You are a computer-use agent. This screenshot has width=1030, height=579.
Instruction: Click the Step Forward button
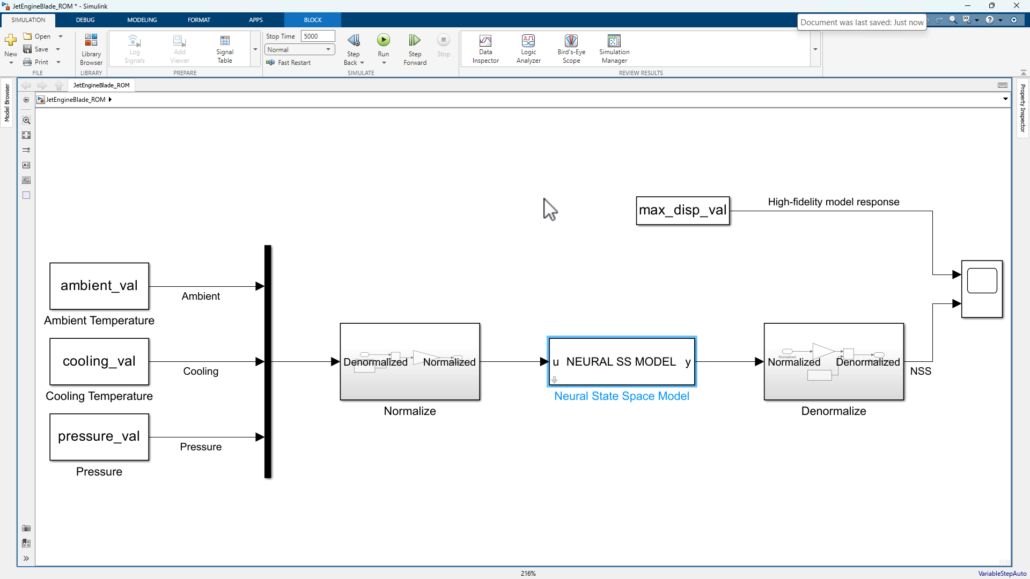pyautogui.click(x=415, y=49)
